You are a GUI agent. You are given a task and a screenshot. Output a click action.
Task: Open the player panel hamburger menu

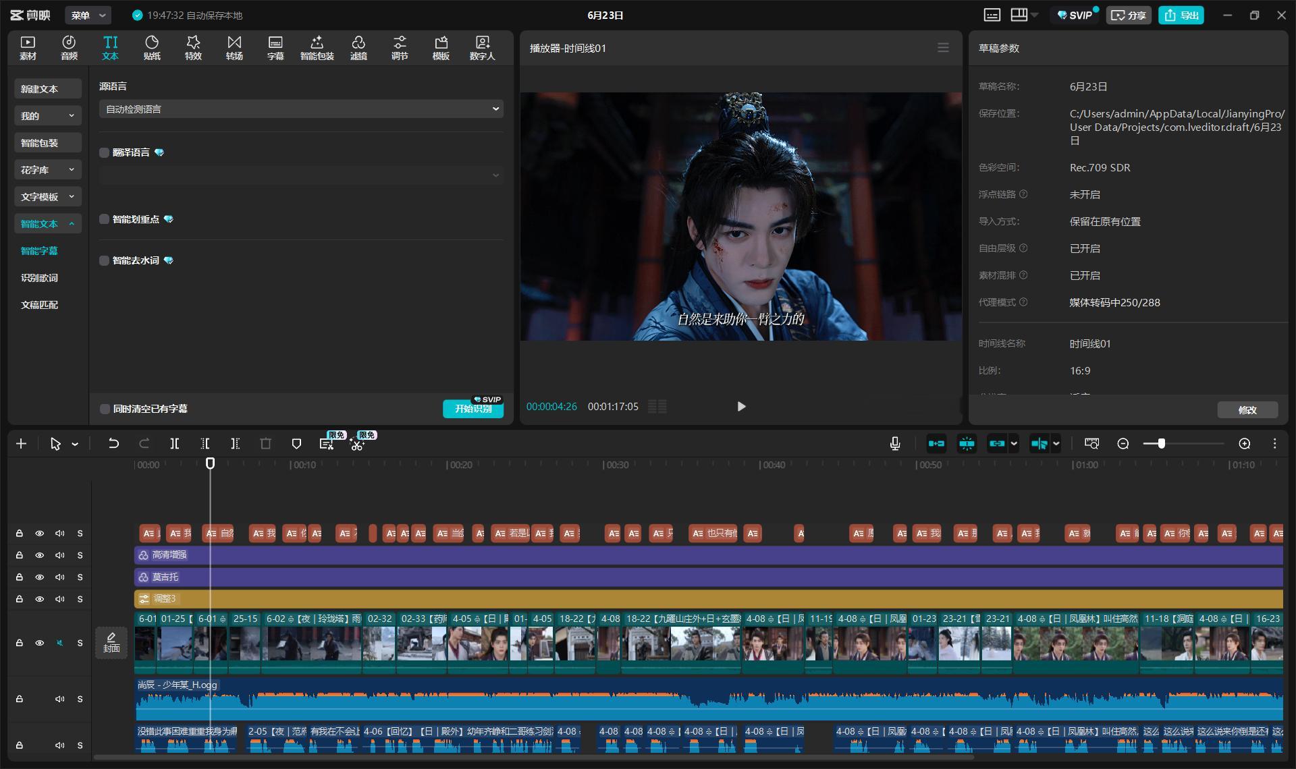[x=943, y=48]
